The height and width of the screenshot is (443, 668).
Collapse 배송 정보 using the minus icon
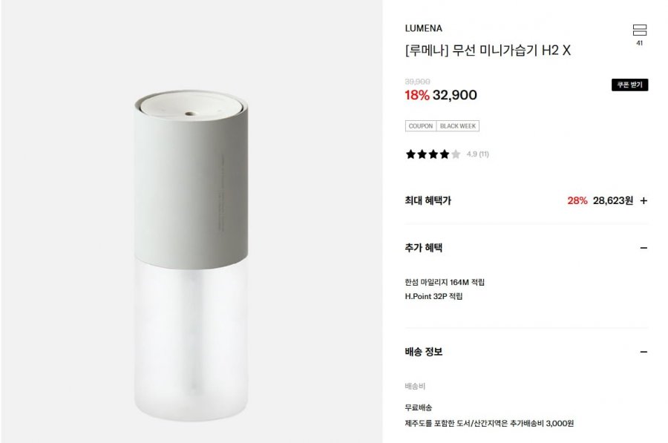coord(644,352)
